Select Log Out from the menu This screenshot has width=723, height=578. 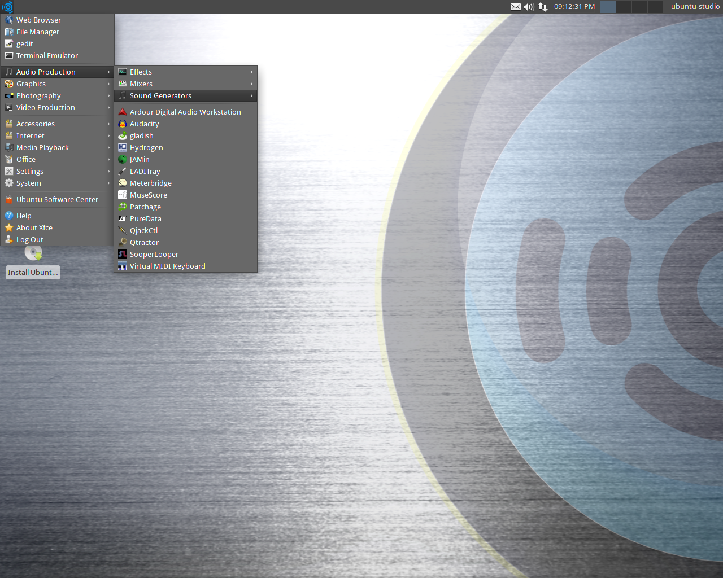(x=58, y=239)
